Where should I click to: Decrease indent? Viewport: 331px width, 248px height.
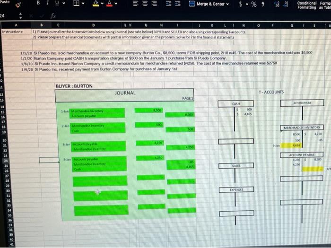(168, 4)
